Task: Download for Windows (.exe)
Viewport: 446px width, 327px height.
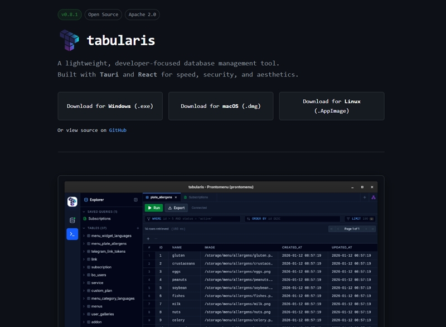Action: 110,106
